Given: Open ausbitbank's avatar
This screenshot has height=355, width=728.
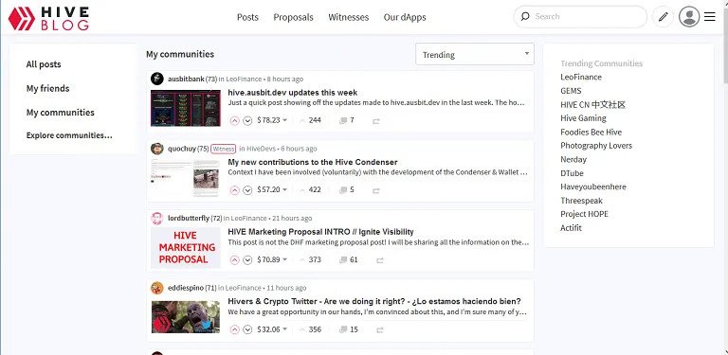Looking at the screenshot, I should 157,79.
